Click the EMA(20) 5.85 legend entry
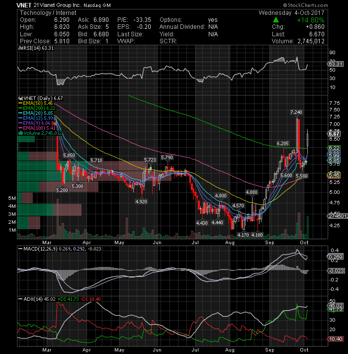Image resolution: width=348 pixels, height=354 pixels. pyautogui.click(x=35, y=113)
